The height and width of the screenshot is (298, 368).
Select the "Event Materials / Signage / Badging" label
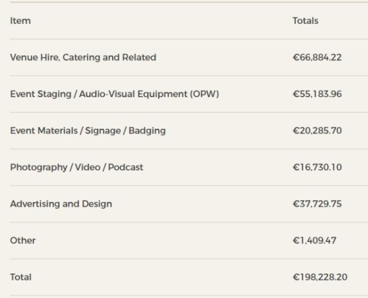pyautogui.click(x=88, y=131)
